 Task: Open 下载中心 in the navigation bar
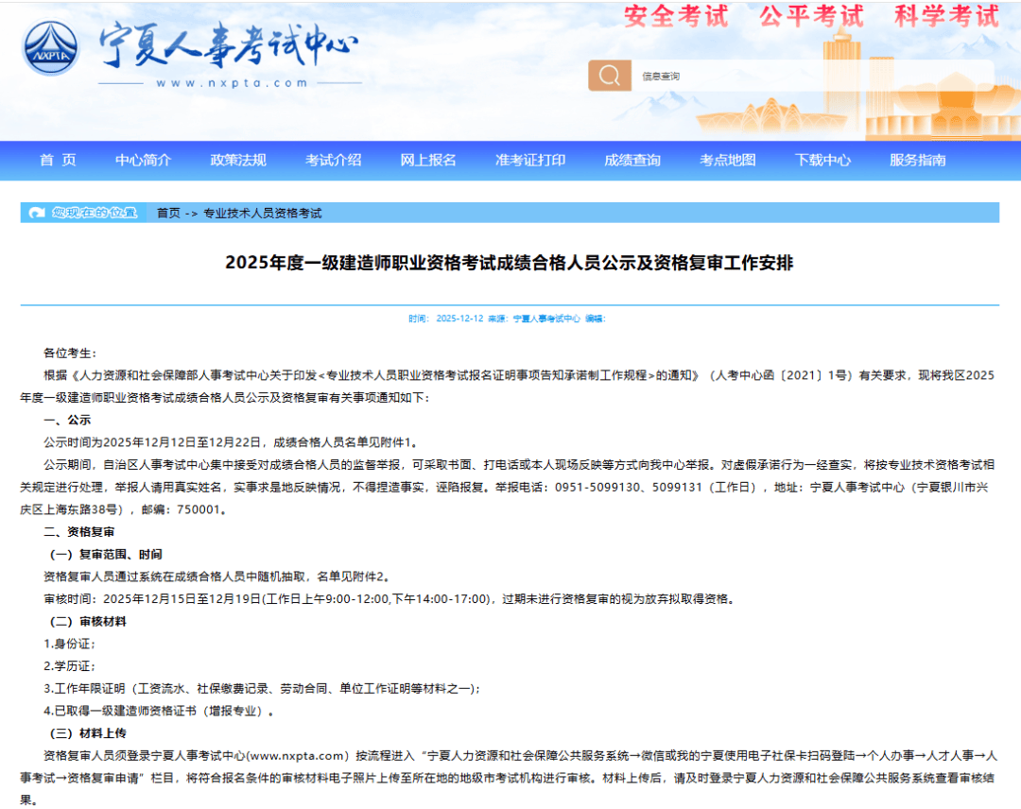tap(822, 160)
